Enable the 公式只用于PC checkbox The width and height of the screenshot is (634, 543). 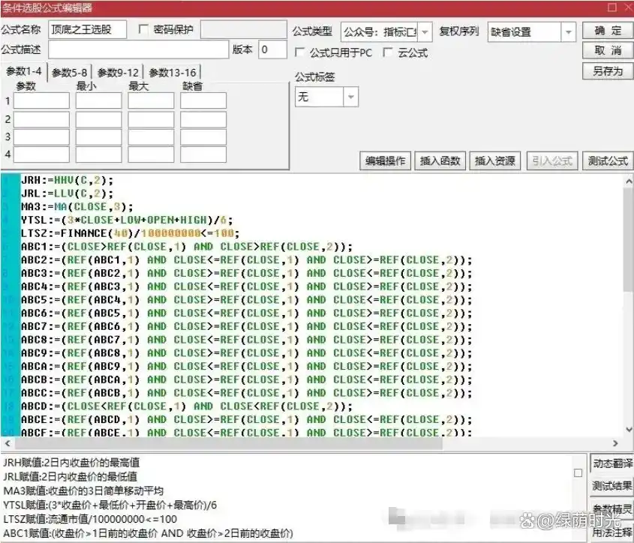coord(299,52)
